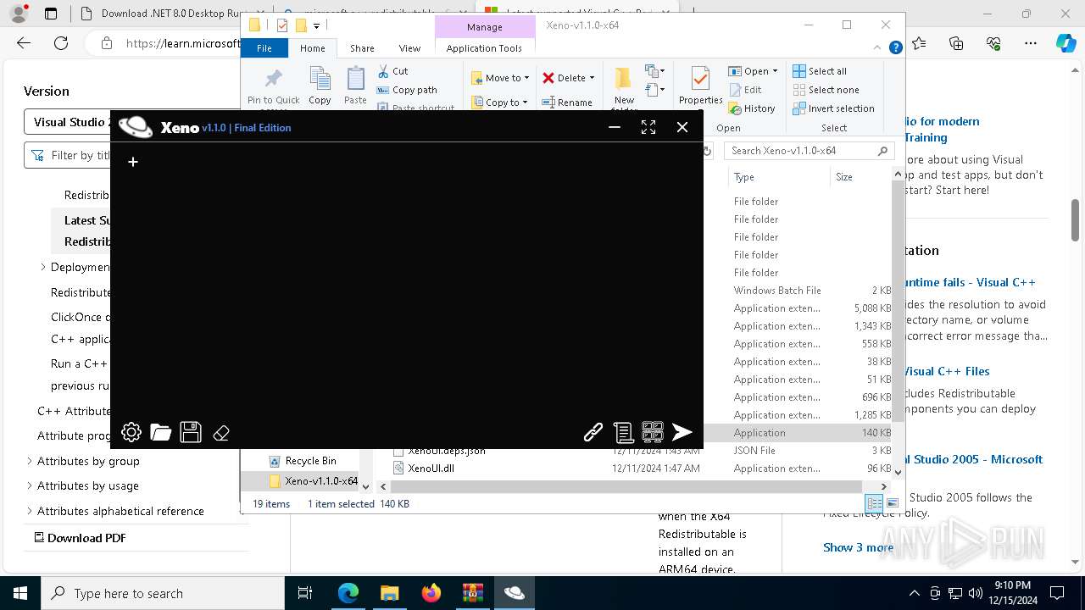The width and height of the screenshot is (1085, 610).
Task: Click Paste in the Explorer ribbon
Action: click(355, 86)
